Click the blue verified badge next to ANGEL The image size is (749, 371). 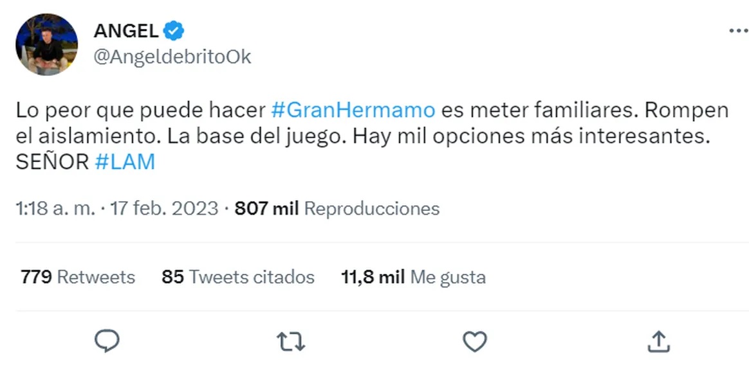(174, 30)
